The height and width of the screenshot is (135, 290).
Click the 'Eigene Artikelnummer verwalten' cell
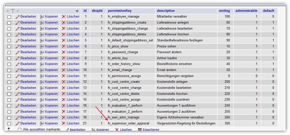tap(186, 117)
